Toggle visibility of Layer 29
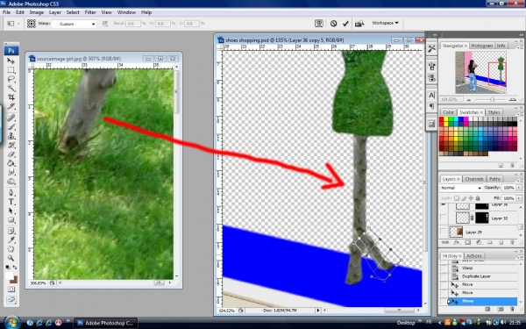The height and width of the screenshot is (329, 526). tap(444, 232)
